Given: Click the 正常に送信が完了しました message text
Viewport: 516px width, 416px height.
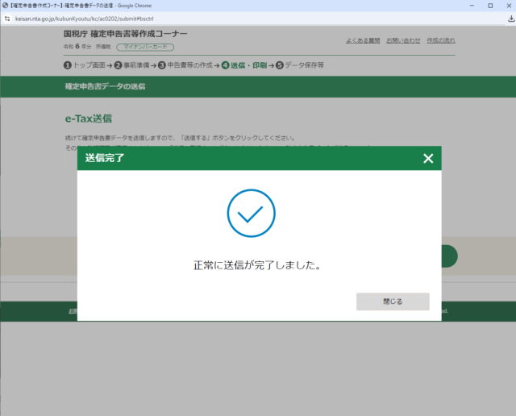Looking at the screenshot, I should pos(257,264).
